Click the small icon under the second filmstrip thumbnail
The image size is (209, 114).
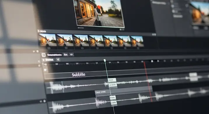[66, 48]
